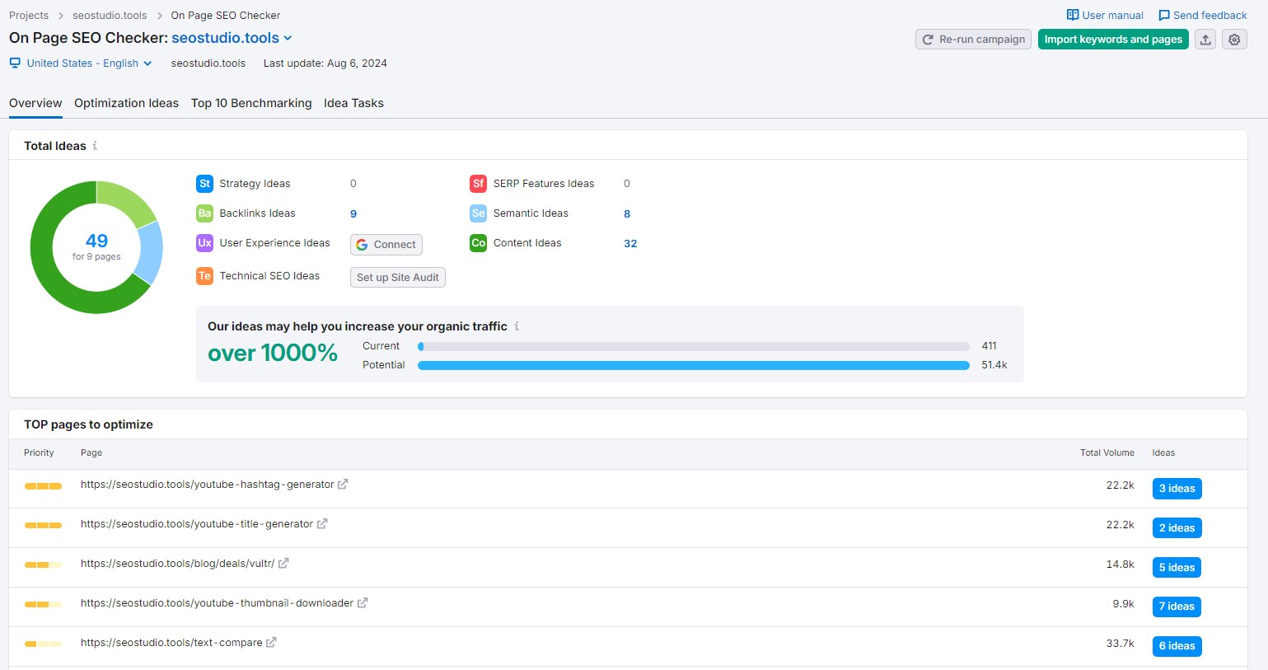Image resolution: width=1268 pixels, height=670 pixels.
Task: Click the Backlinks Ideas Ba icon
Action: click(204, 213)
